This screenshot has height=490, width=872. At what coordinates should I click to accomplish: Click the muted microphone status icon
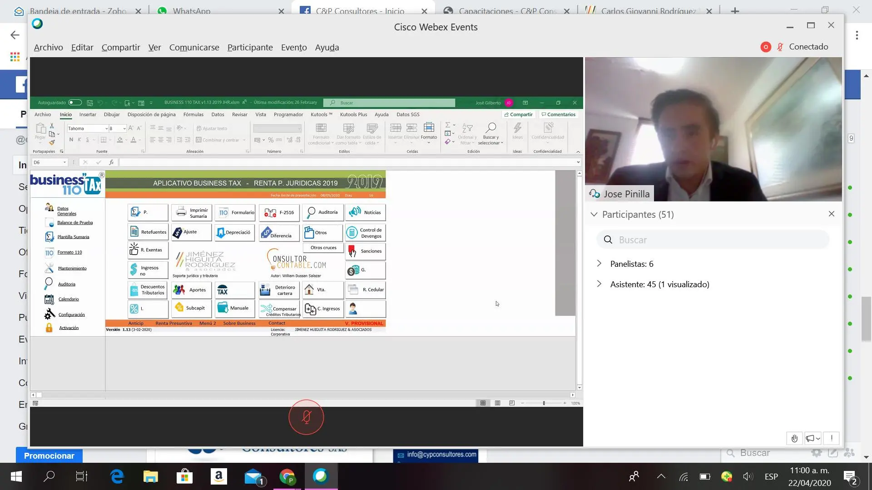pos(780,47)
